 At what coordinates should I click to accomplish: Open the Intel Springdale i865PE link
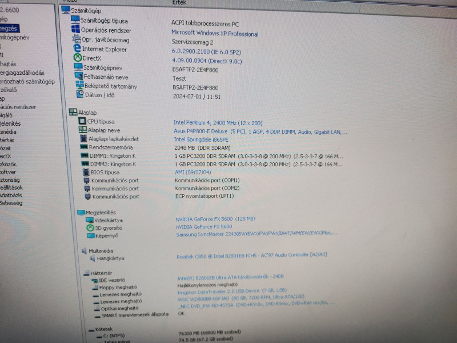point(201,139)
